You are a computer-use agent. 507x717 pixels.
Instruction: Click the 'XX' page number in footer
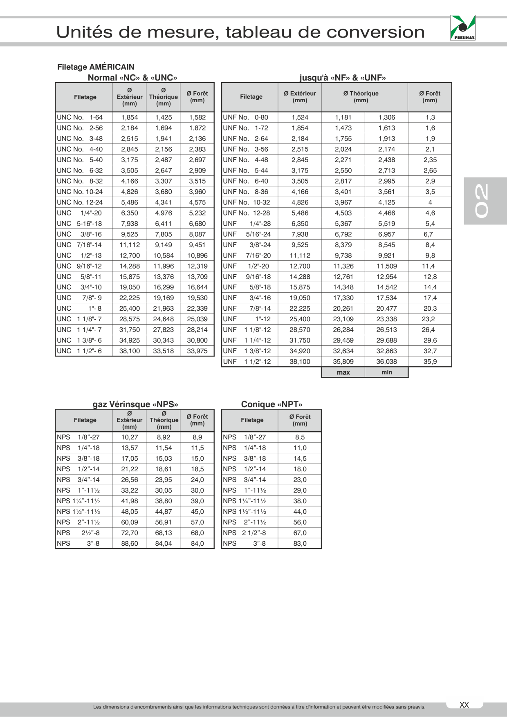click(464, 705)
